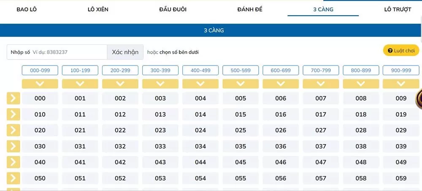Select number 025 in the grid
Screen dimensions: 422x191
tap(241, 131)
